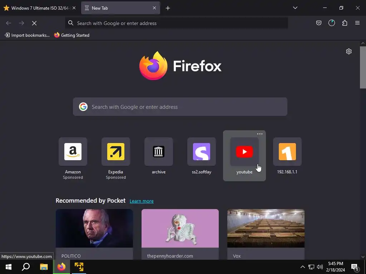This screenshot has height=274, width=366.
Task: Click the Firefox taskbar icon
Action: click(x=61, y=267)
